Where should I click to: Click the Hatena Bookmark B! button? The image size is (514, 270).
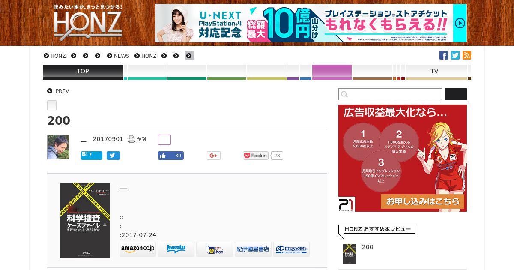click(92, 155)
